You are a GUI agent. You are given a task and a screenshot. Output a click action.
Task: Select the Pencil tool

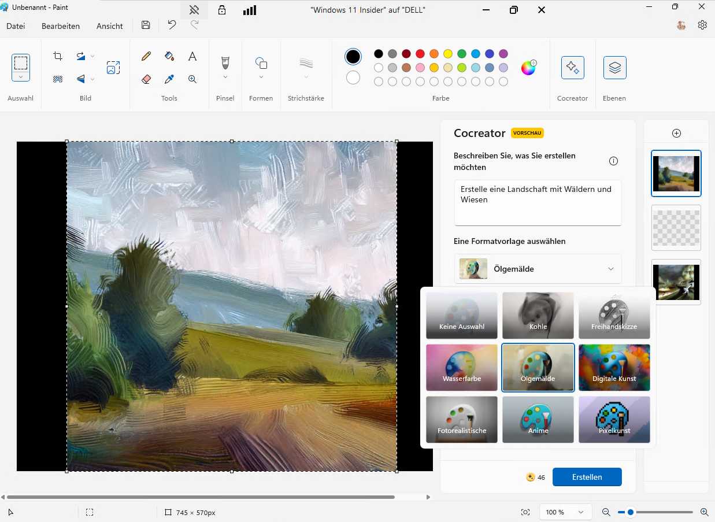pos(146,55)
